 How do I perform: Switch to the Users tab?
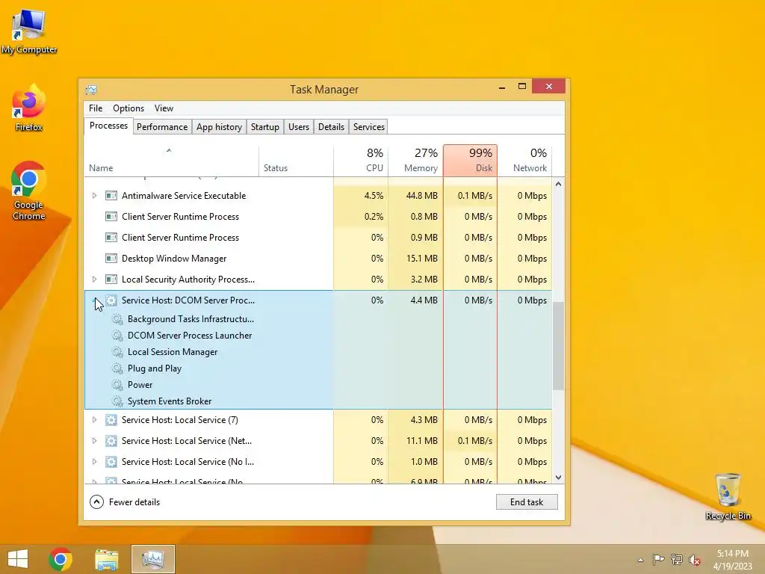pyautogui.click(x=299, y=127)
